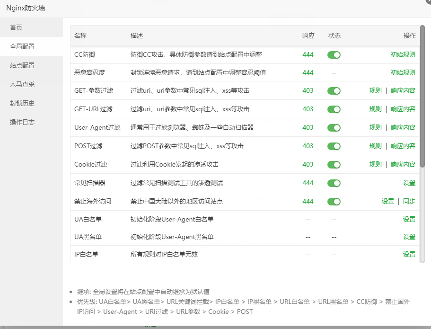Open the 木马查杀 section

pyautogui.click(x=16, y=84)
